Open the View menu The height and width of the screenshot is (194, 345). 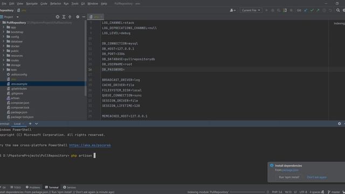click(x=20, y=4)
